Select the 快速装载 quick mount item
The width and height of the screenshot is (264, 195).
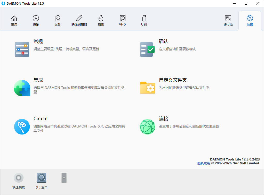click(18, 178)
